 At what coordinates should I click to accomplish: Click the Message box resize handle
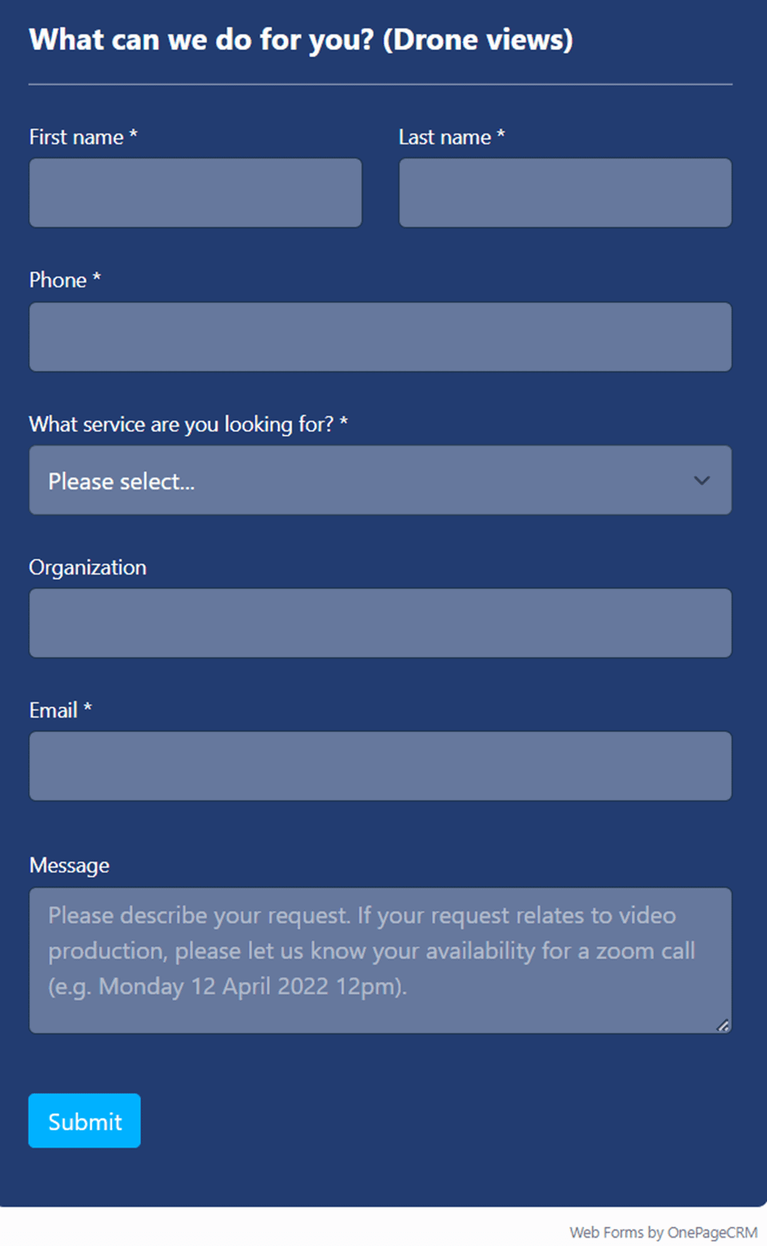[x=723, y=1026]
